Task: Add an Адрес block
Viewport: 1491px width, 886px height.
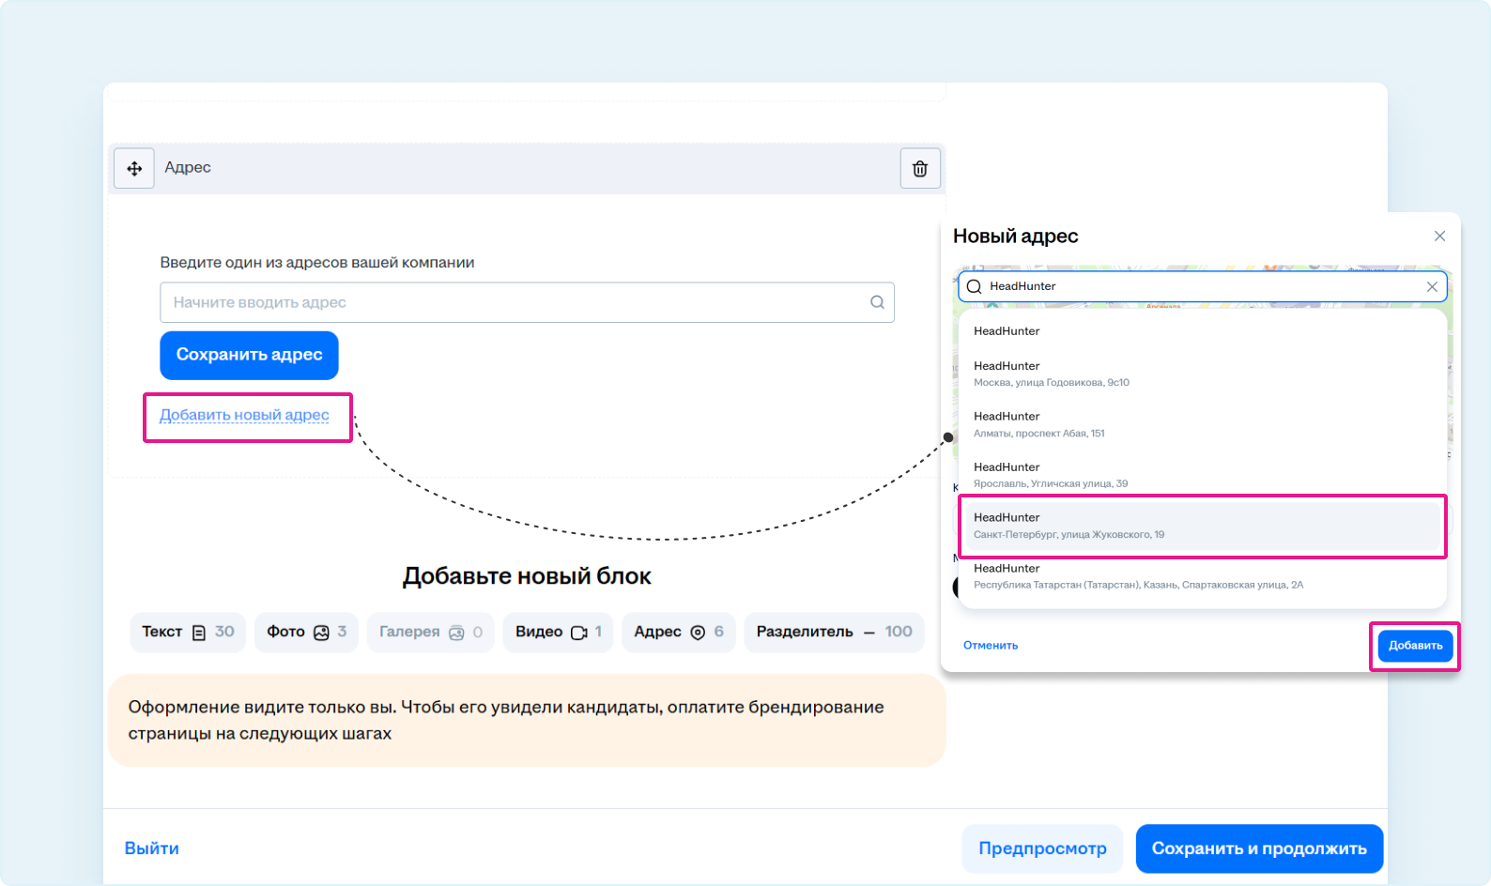Action: [678, 633]
